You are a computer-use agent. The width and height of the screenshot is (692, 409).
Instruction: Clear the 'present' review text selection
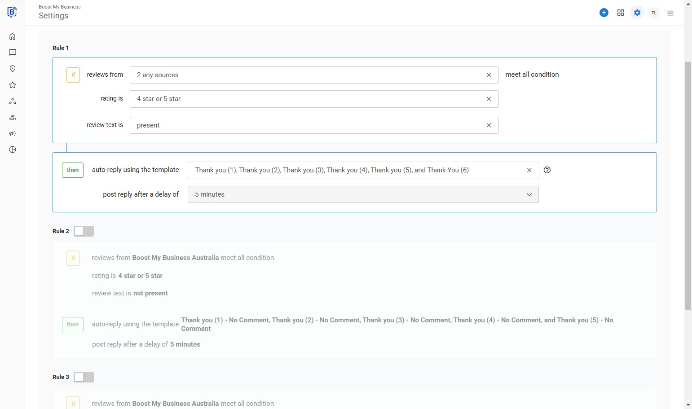[489, 125]
